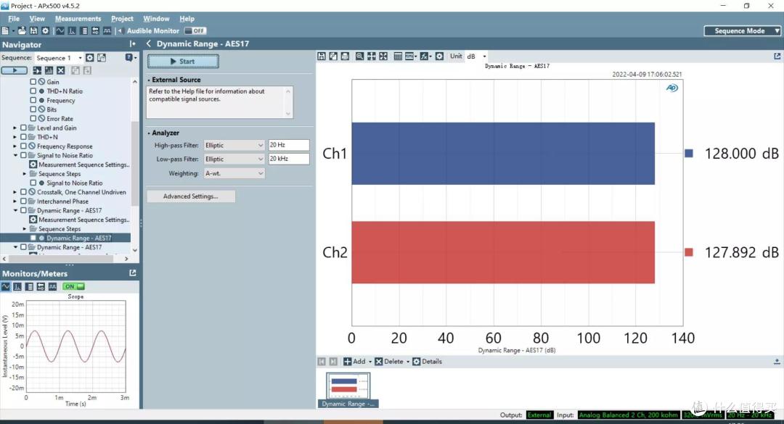This screenshot has height=424, width=784.
Task: Click the Open Project icon in main toolbar
Action: coord(22,31)
